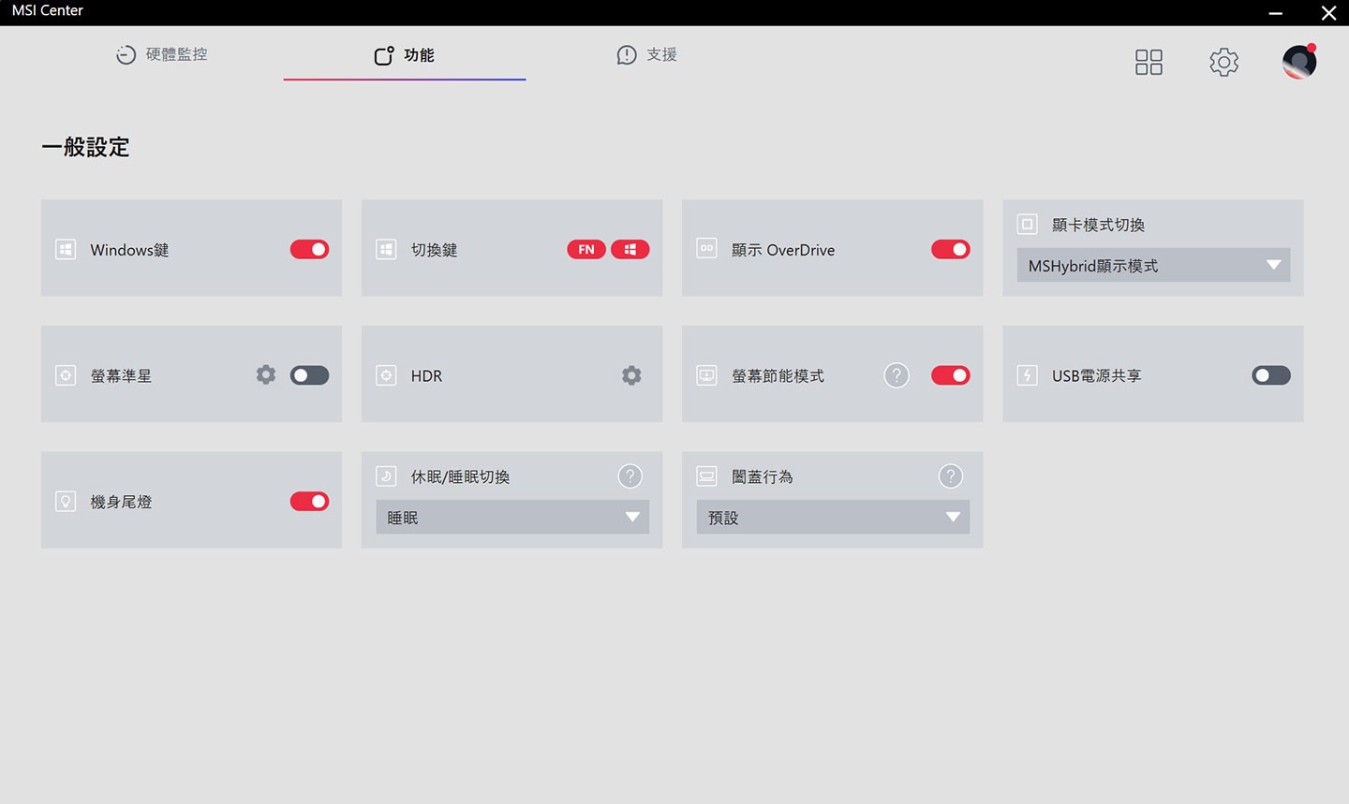Click the 顯卡模式切換 card icon
The height and width of the screenshot is (804, 1349).
1027,225
